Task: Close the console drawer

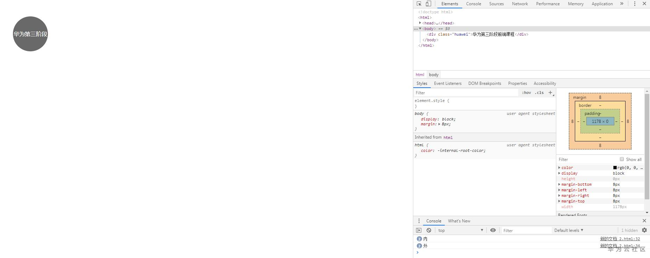Action: click(x=644, y=221)
